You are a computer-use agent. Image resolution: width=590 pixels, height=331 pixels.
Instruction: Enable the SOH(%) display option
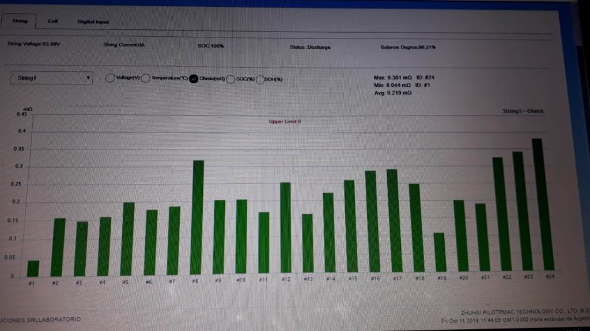point(260,80)
